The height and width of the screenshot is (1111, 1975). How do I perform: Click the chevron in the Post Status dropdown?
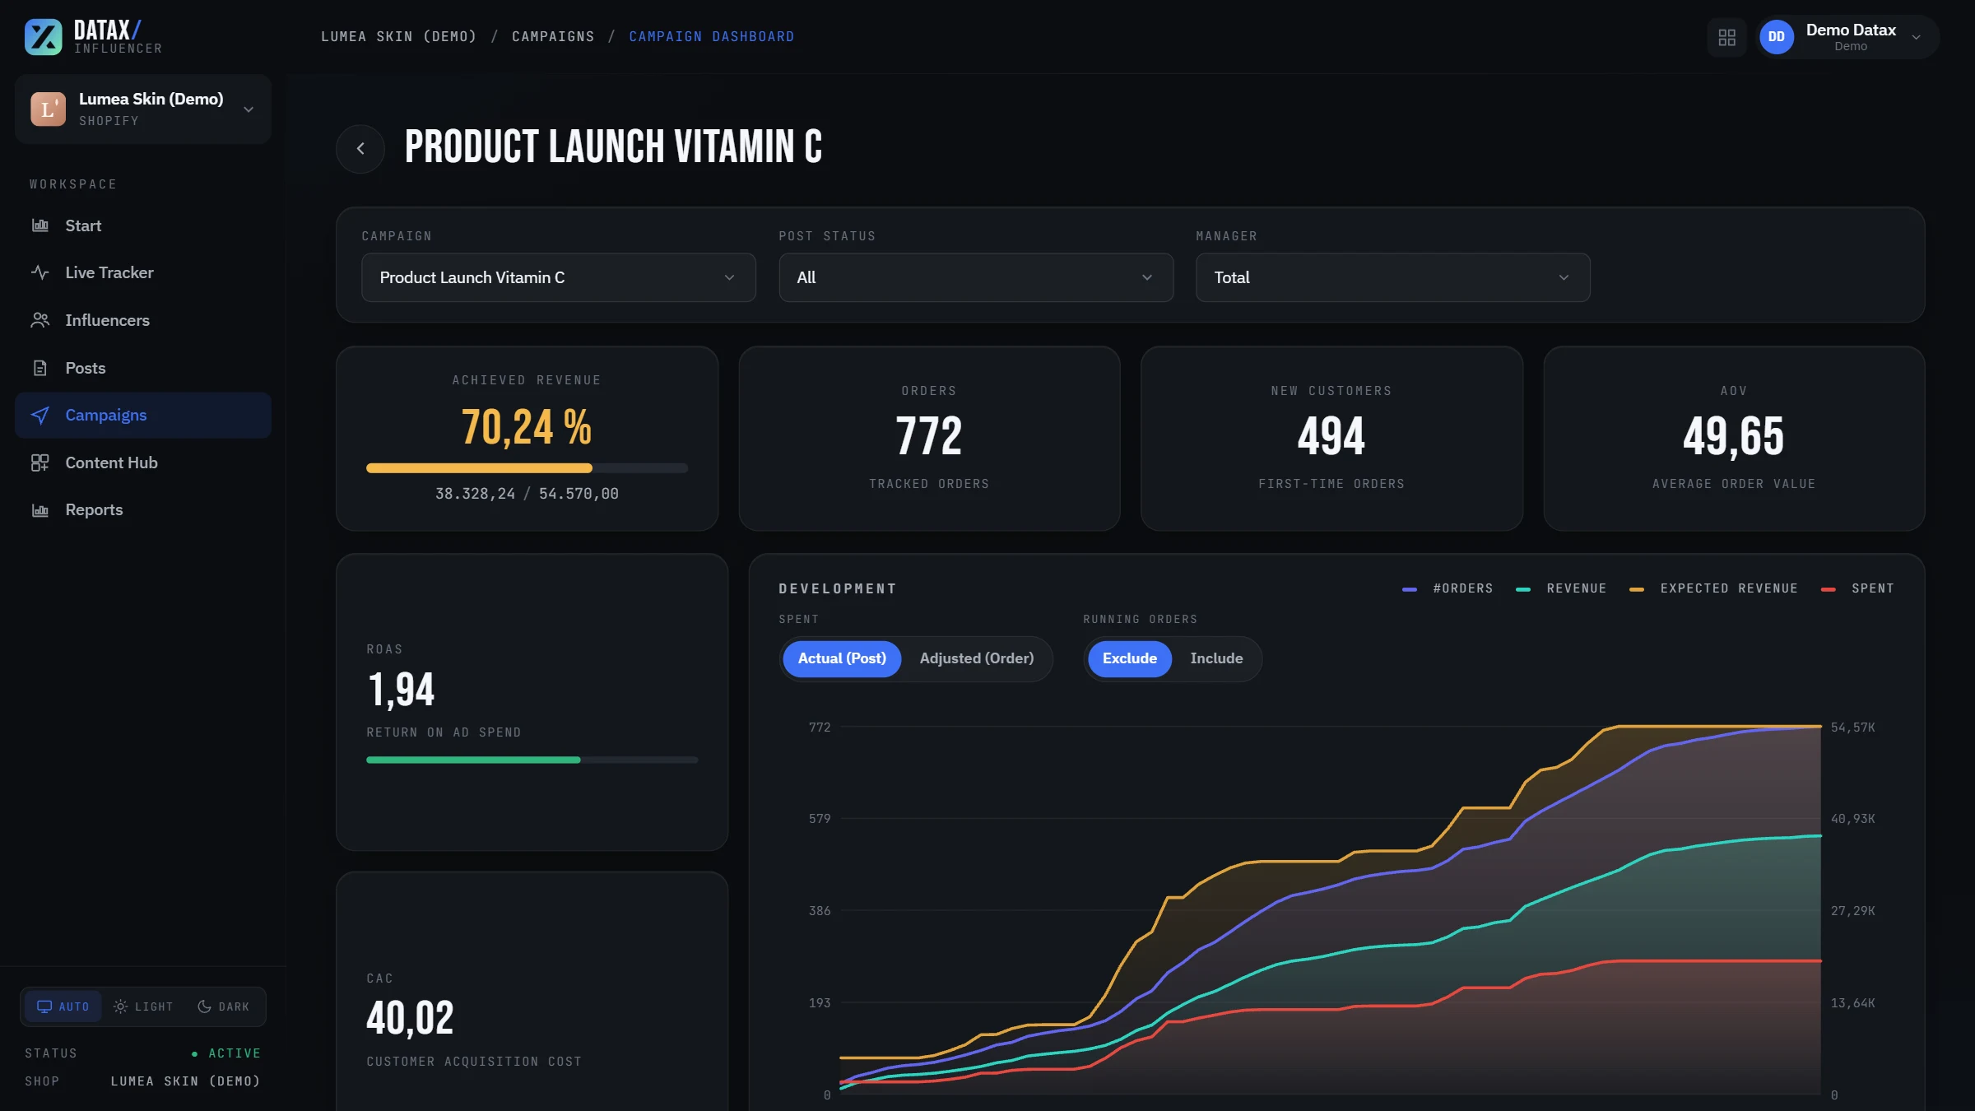tap(1147, 277)
